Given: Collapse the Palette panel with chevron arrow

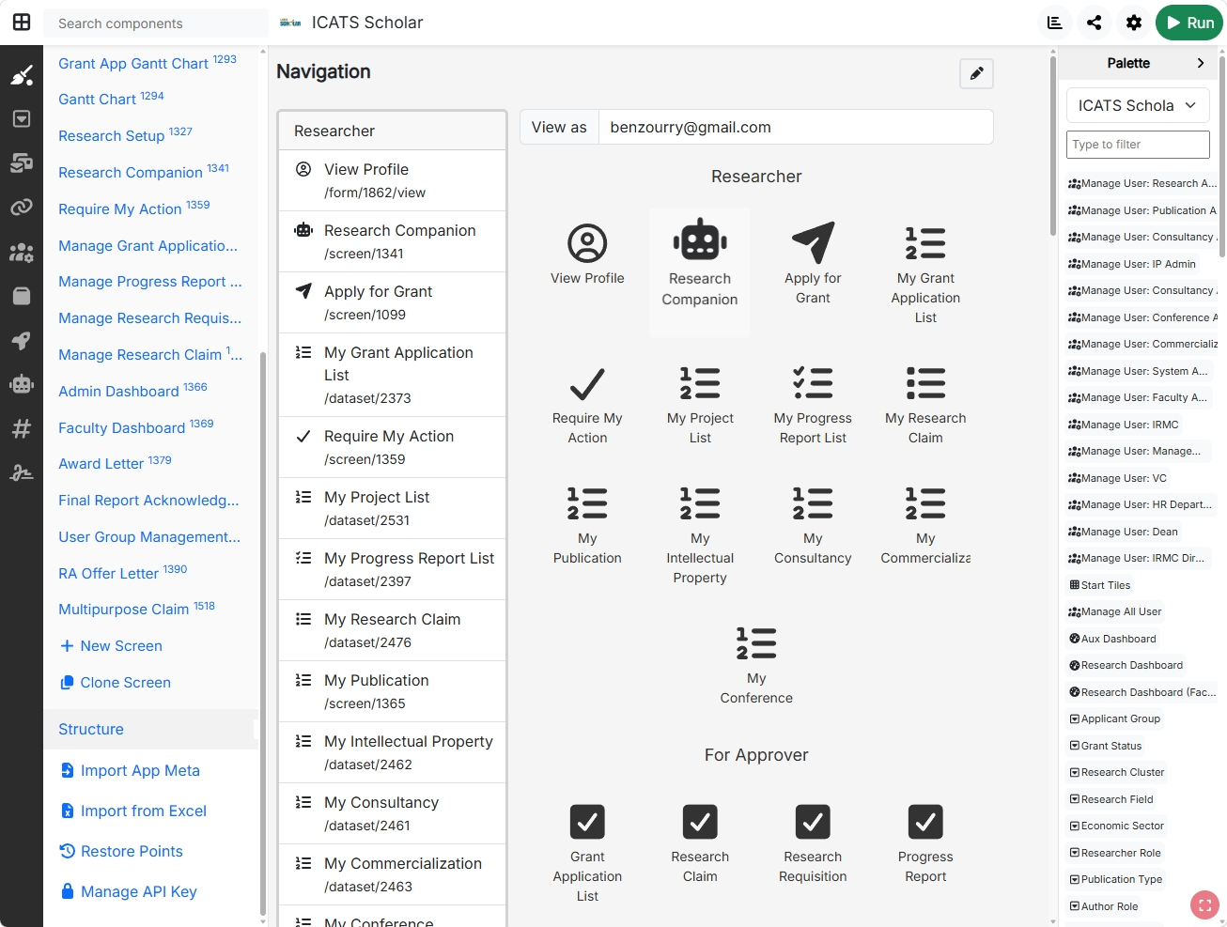Looking at the screenshot, I should pos(1200,63).
